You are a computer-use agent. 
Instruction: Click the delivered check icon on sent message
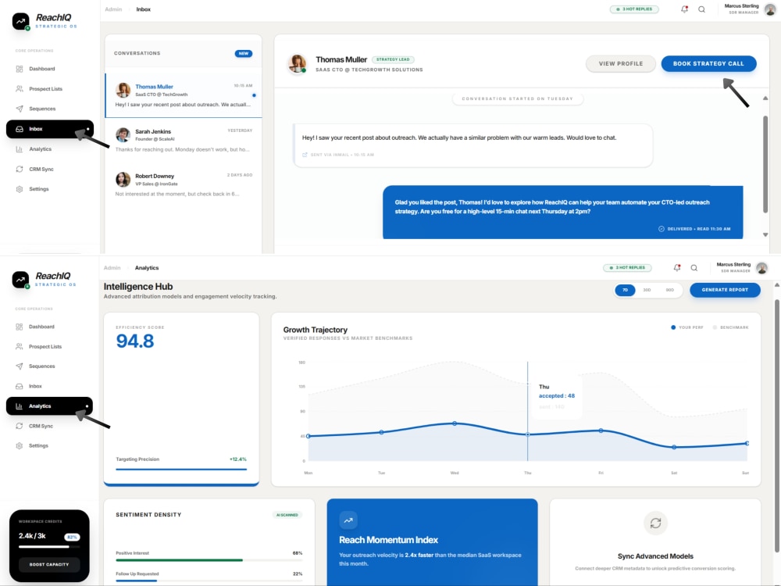point(662,229)
